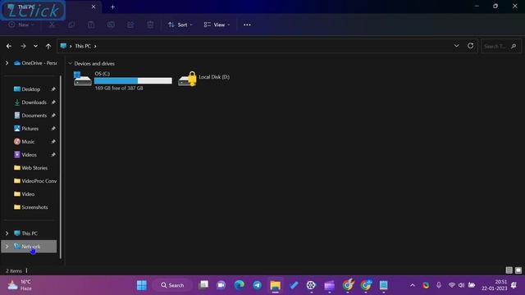The width and height of the screenshot is (525, 295).
Task: Click the OS (C:) storage usage bar
Action: (133, 80)
